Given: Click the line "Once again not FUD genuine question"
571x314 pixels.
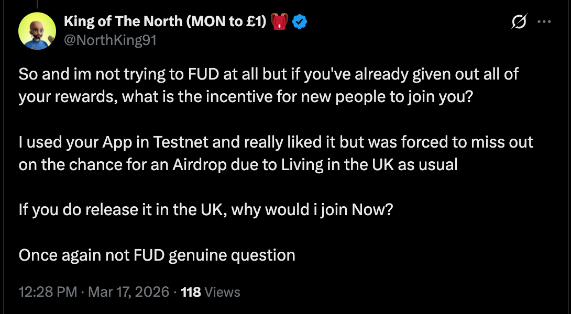Looking at the screenshot, I should point(157,255).
